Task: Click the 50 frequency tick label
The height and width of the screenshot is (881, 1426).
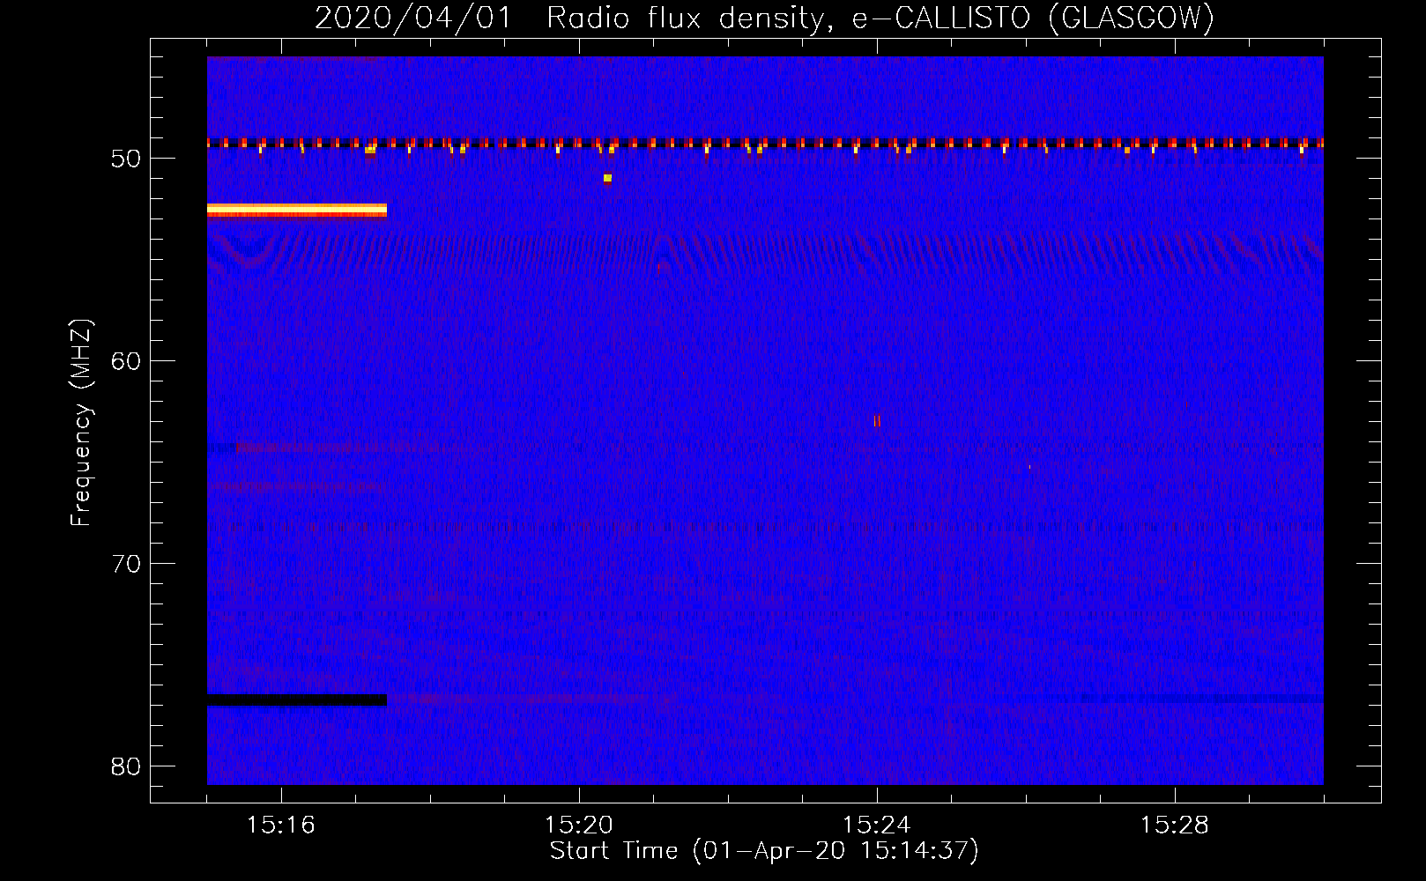Action: [127, 159]
